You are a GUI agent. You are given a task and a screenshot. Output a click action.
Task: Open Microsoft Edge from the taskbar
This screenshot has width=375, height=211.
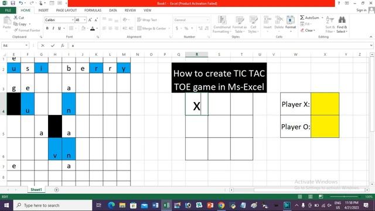coord(111,205)
